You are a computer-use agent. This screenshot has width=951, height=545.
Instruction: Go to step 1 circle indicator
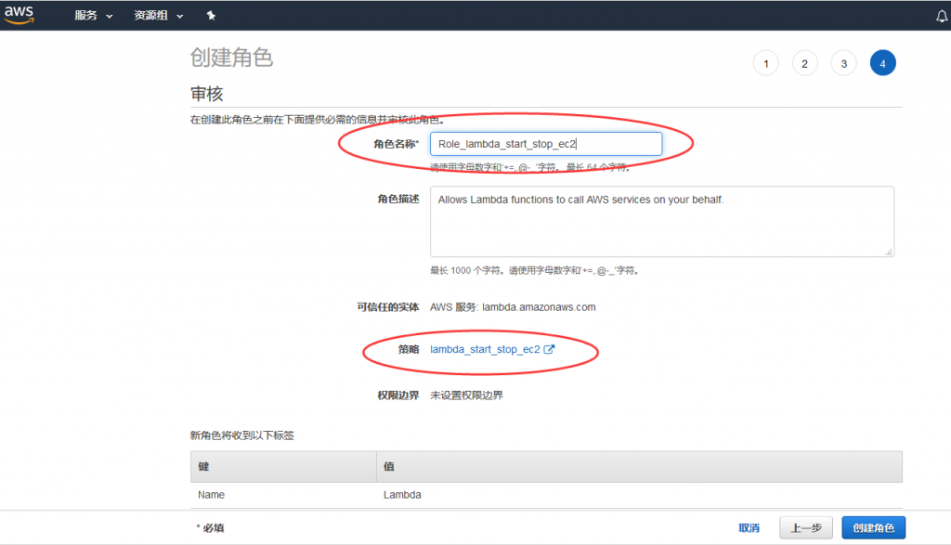click(765, 64)
